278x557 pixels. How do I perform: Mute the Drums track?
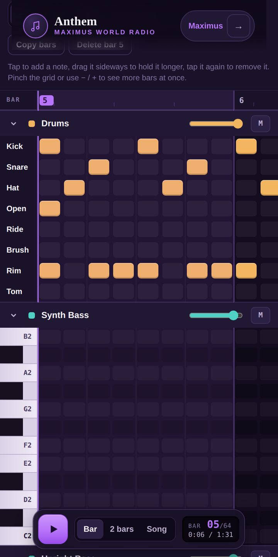tap(261, 123)
